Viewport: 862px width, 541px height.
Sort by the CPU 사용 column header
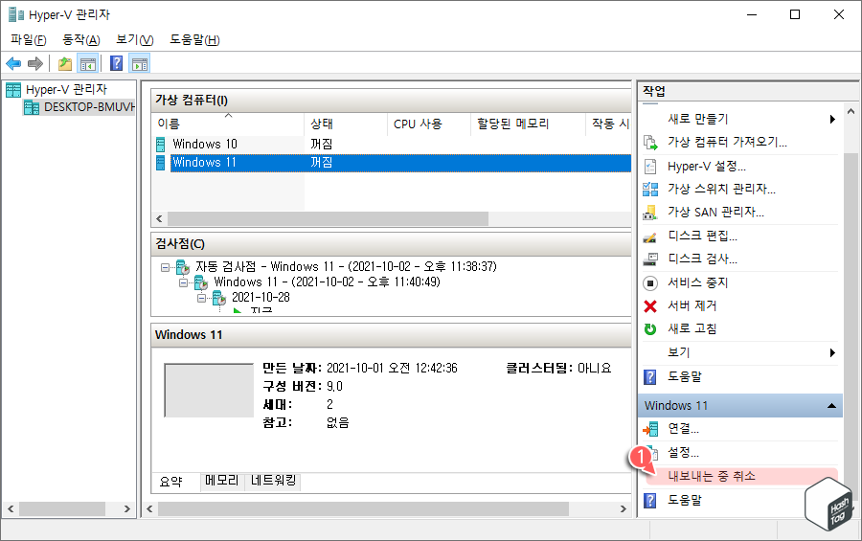(x=429, y=124)
